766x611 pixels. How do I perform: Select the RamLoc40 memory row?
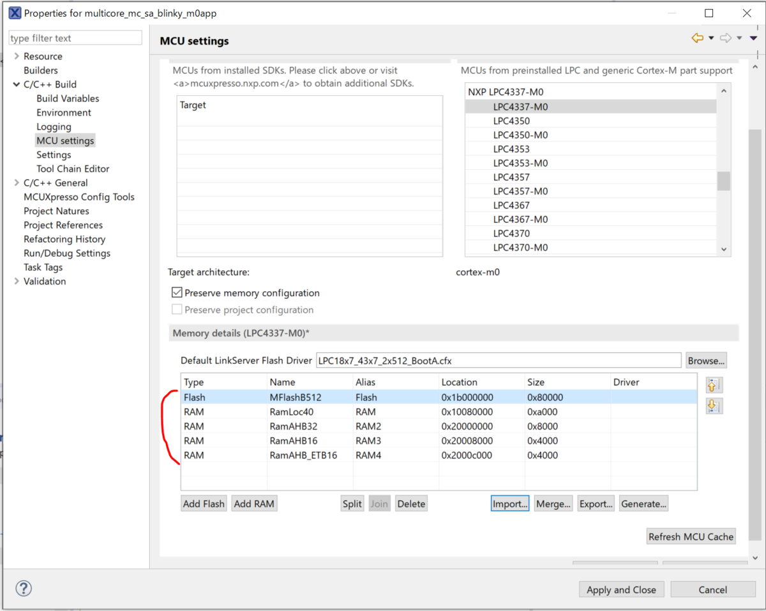[x=439, y=412]
